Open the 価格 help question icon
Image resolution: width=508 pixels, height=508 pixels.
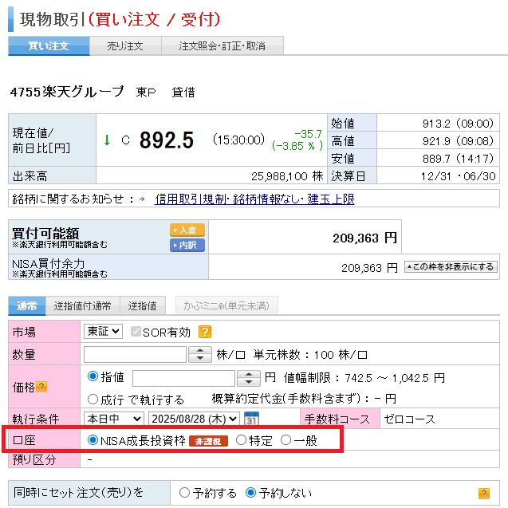tap(41, 387)
